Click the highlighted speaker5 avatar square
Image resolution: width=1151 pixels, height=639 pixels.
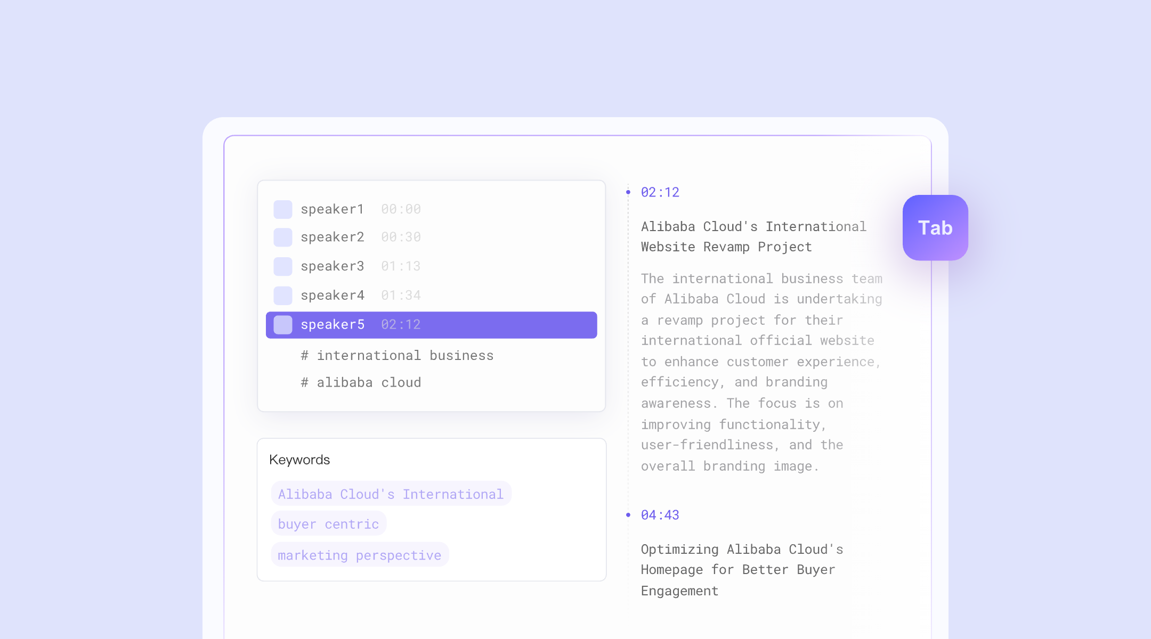[283, 325]
